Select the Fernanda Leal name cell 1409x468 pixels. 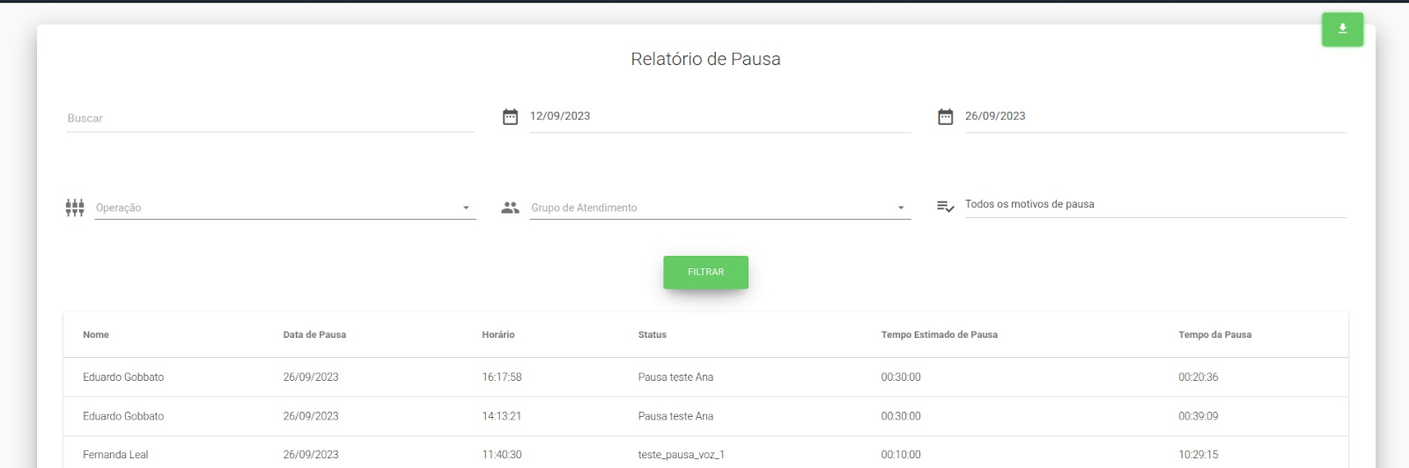115,455
